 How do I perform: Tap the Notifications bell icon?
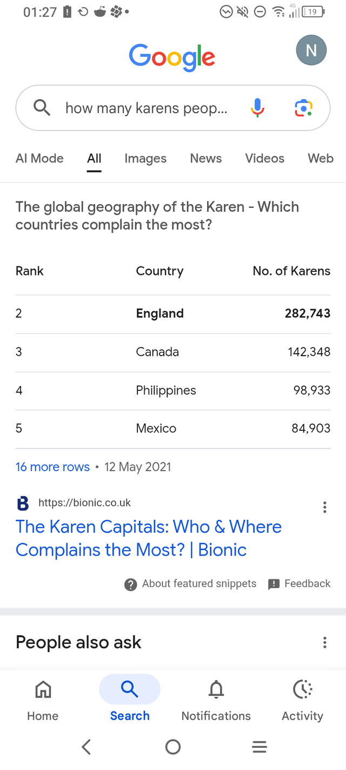[x=216, y=689]
